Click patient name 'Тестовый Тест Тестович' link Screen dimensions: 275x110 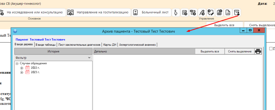click(x=47, y=40)
